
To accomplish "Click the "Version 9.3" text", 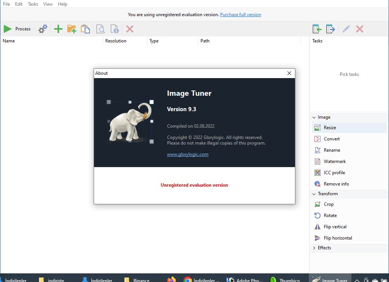I will pyautogui.click(x=182, y=109).
